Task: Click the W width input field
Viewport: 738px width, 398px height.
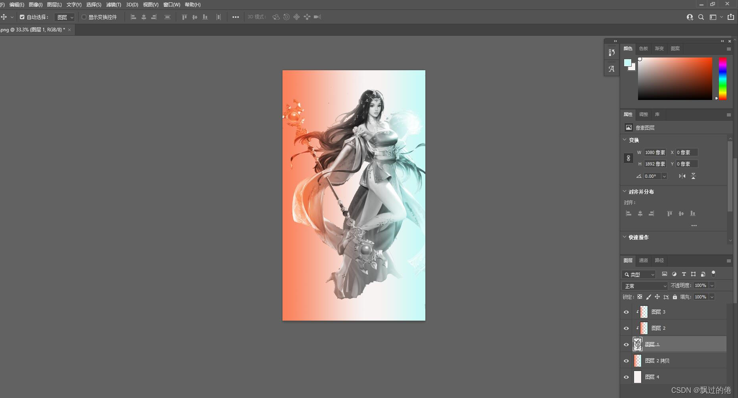Action: click(655, 152)
